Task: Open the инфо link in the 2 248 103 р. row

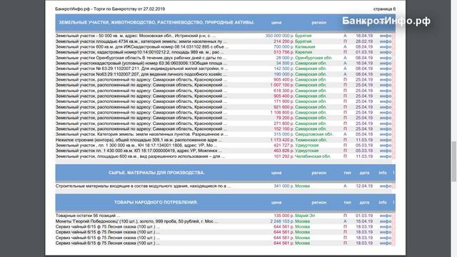Action: pyautogui.click(x=386, y=221)
